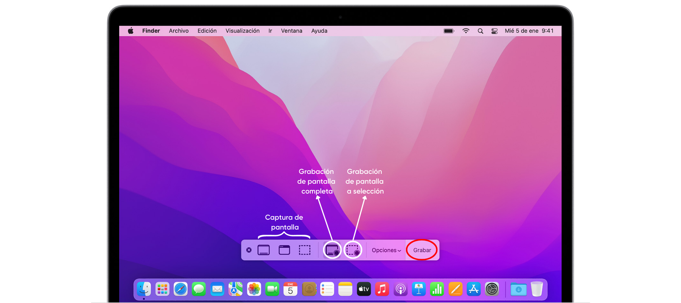
Task: Launch Safari from the Dock
Action: (180, 290)
